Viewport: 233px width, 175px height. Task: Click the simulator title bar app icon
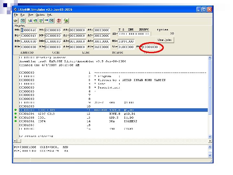15,9
